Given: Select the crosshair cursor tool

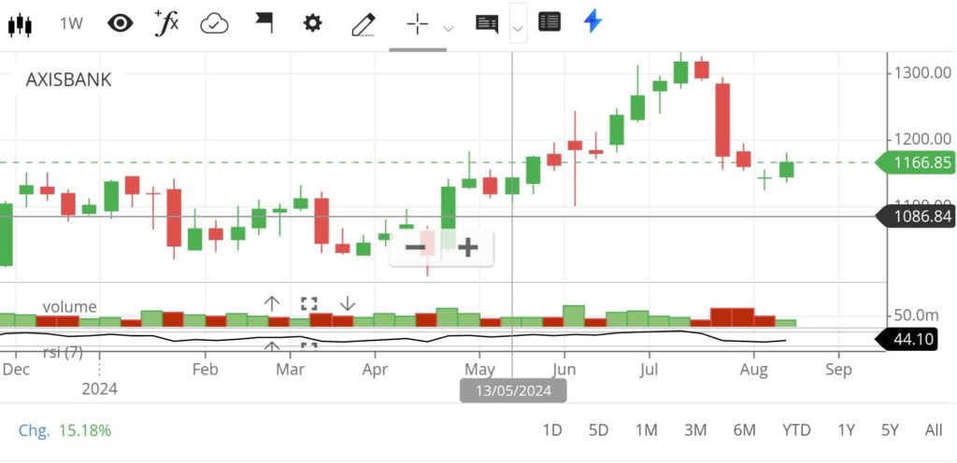Looking at the screenshot, I should [x=418, y=24].
